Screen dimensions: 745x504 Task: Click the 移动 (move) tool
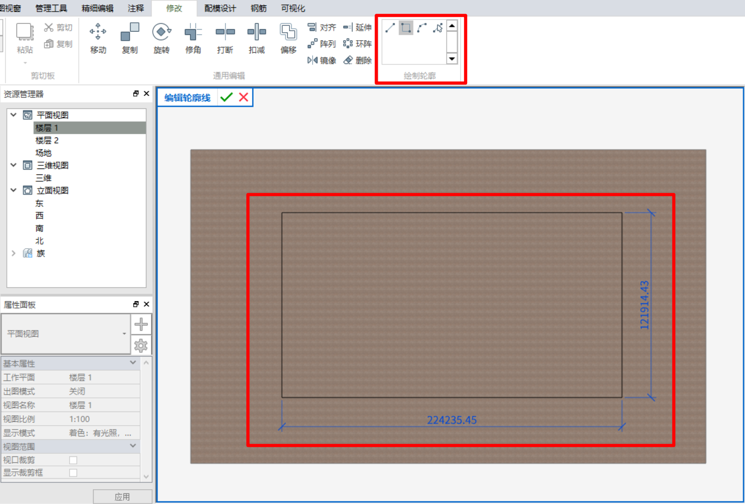point(98,39)
